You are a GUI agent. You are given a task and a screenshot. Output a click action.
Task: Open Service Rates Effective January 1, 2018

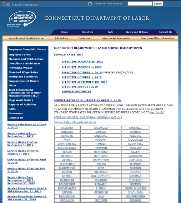pos(23,153)
